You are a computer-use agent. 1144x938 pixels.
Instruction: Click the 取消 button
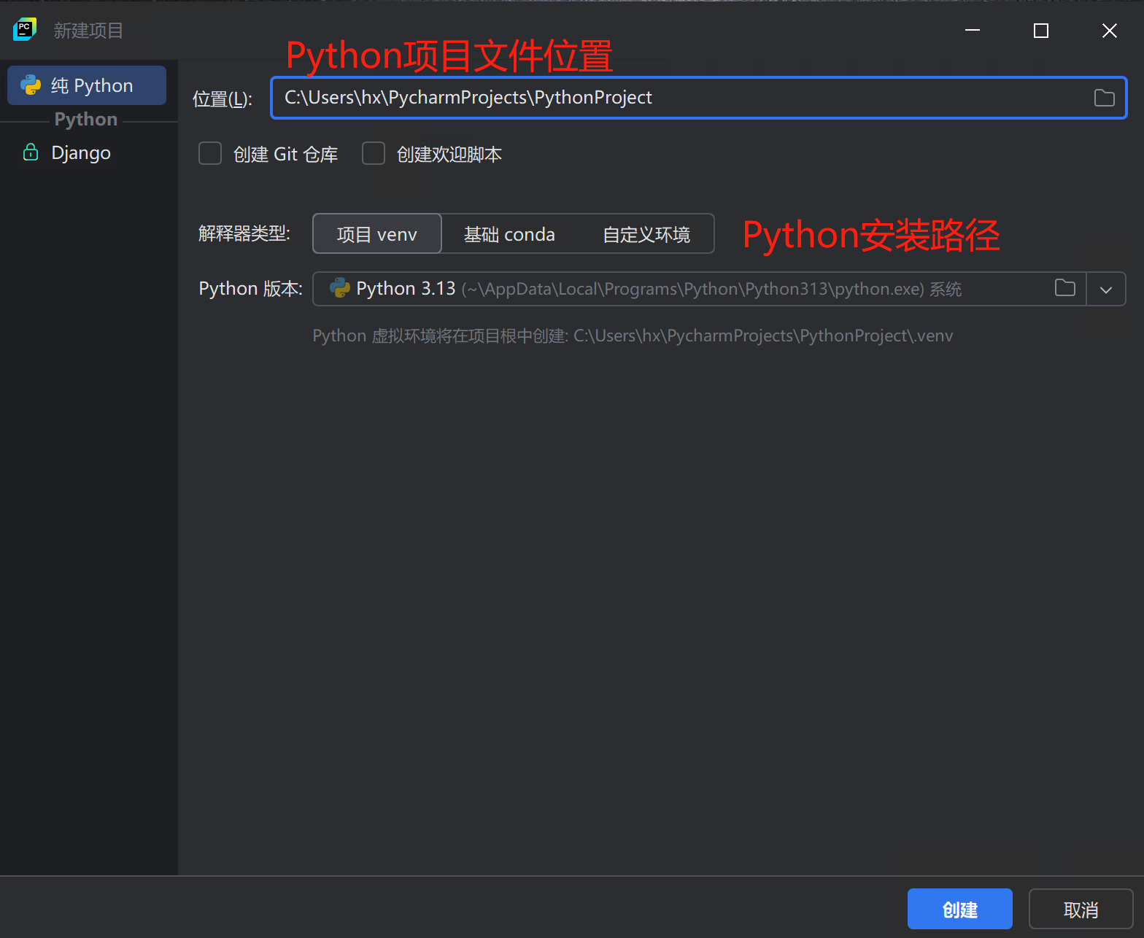coord(1081,909)
